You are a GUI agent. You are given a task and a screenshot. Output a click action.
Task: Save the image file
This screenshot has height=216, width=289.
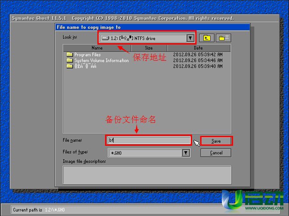(x=216, y=141)
